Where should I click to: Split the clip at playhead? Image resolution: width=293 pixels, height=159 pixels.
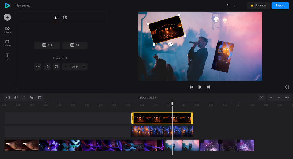[8, 98]
